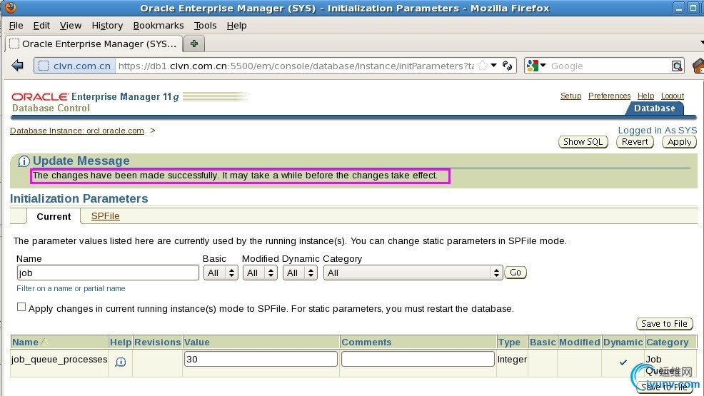The height and width of the screenshot is (396, 704).
Task: Click the Google search box
Action: pos(609,66)
